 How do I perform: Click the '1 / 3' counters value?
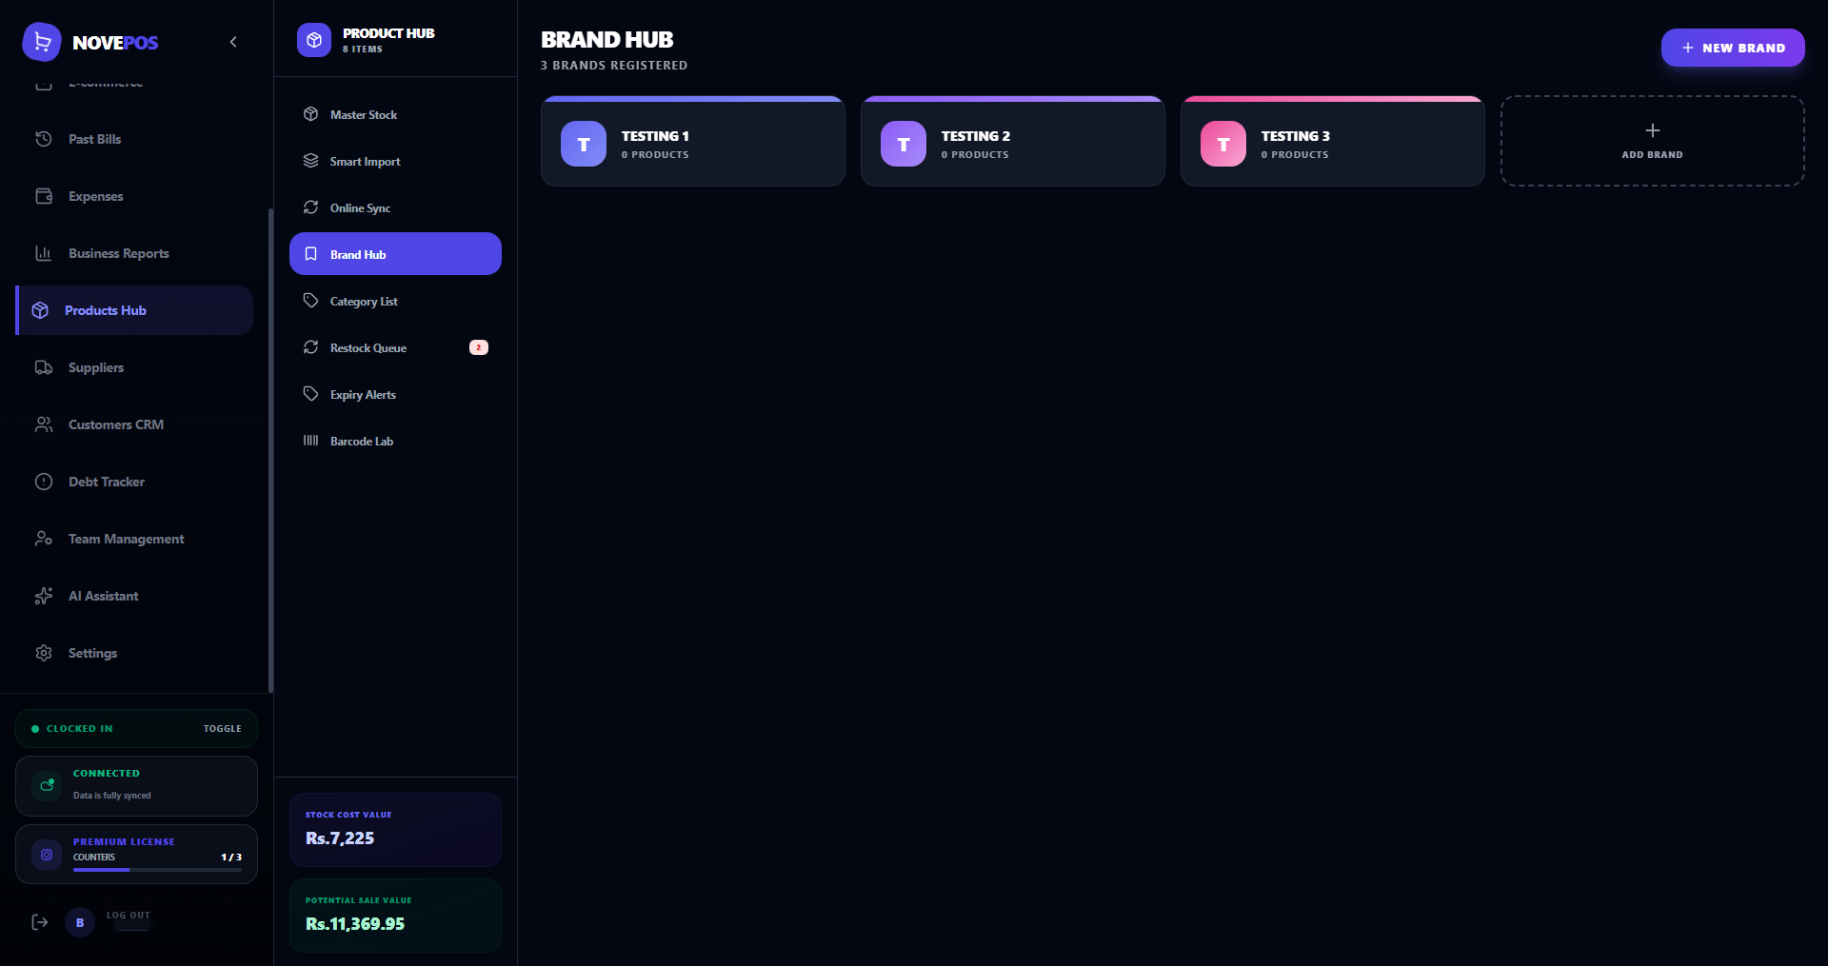point(231,858)
